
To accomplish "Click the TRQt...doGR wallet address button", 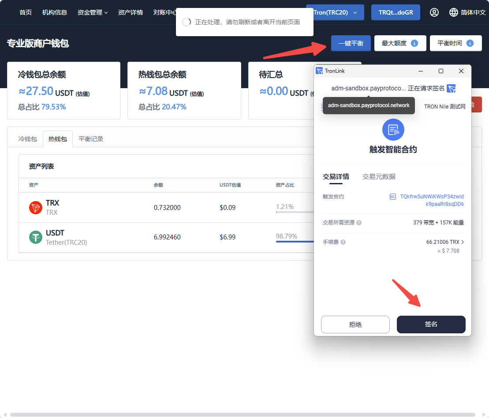I will point(396,12).
